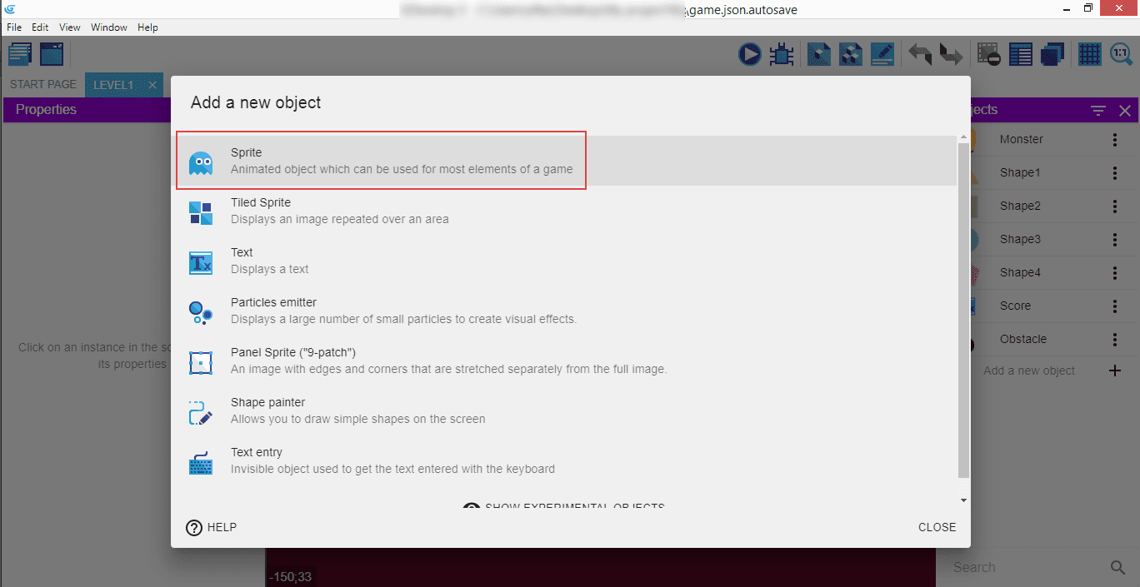Select the Shape painter object icon
The image size is (1140, 587).
[x=201, y=412]
